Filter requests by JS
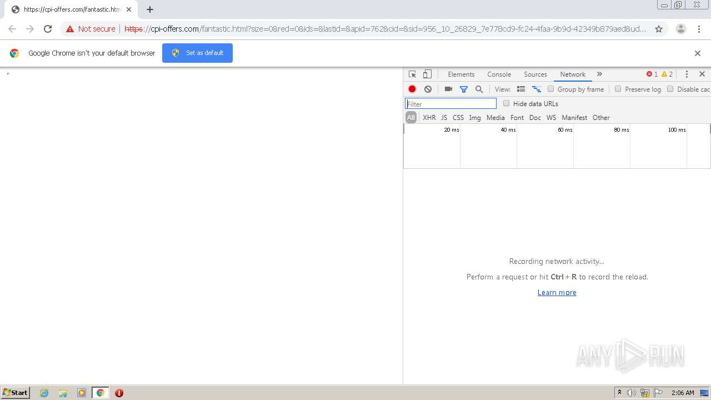Viewport: 711px width, 400px height. [444, 118]
